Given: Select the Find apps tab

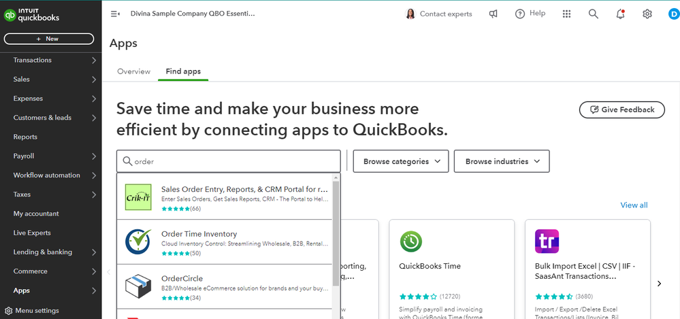Looking at the screenshot, I should click(x=183, y=71).
